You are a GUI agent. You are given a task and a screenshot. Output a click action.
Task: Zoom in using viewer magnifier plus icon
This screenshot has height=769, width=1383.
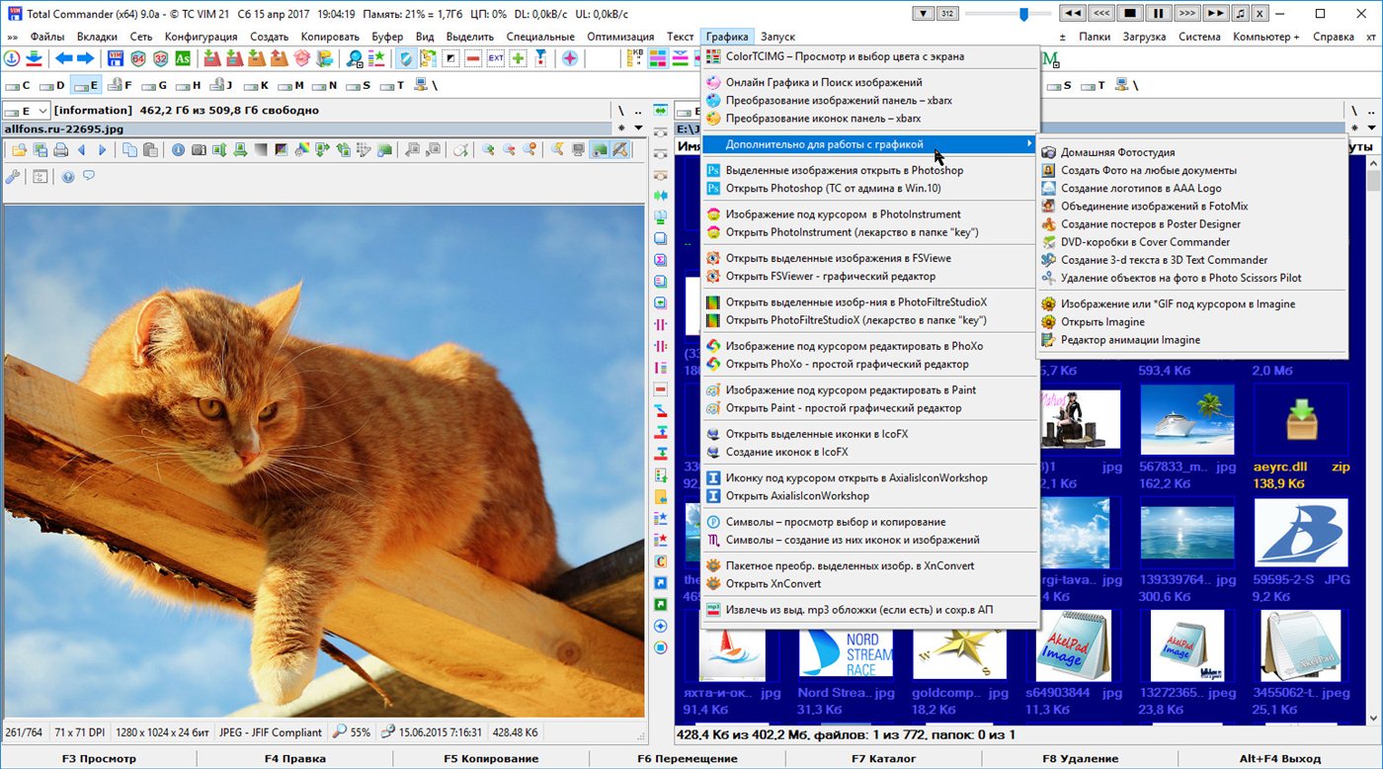[488, 150]
